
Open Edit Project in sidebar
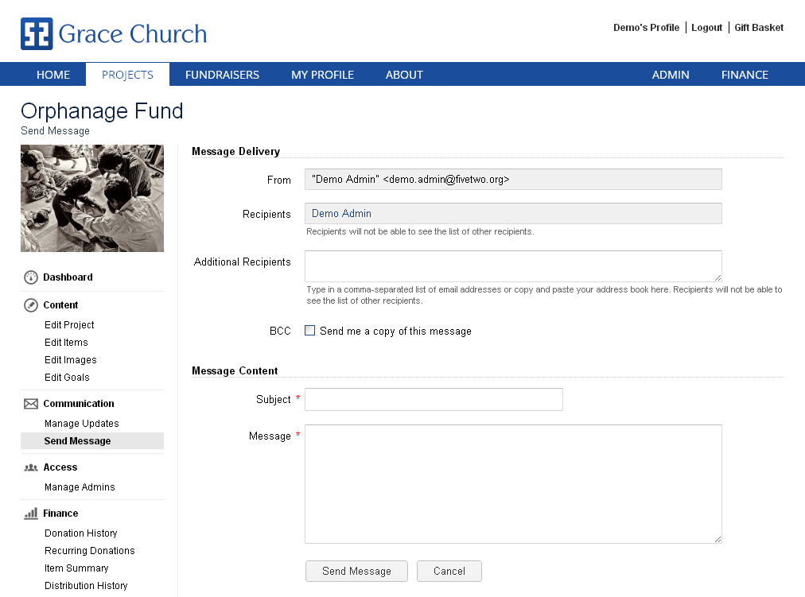[x=69, y=324]
